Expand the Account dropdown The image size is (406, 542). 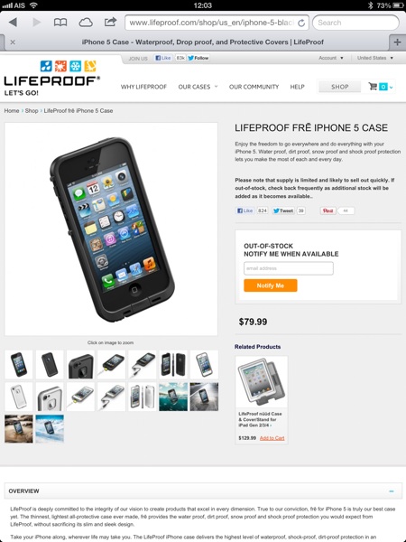click(331, 58)
